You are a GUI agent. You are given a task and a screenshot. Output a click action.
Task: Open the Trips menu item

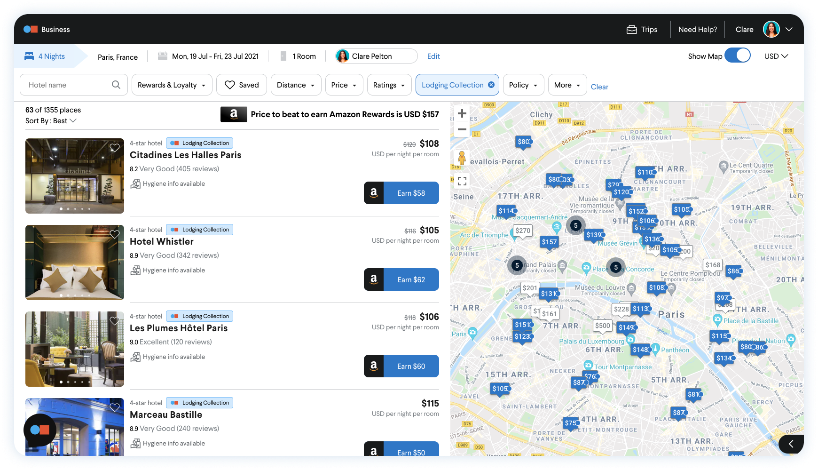[642, 29]
